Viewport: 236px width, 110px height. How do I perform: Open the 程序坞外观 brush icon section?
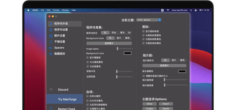pyautogui.click(x=51, y=24)
